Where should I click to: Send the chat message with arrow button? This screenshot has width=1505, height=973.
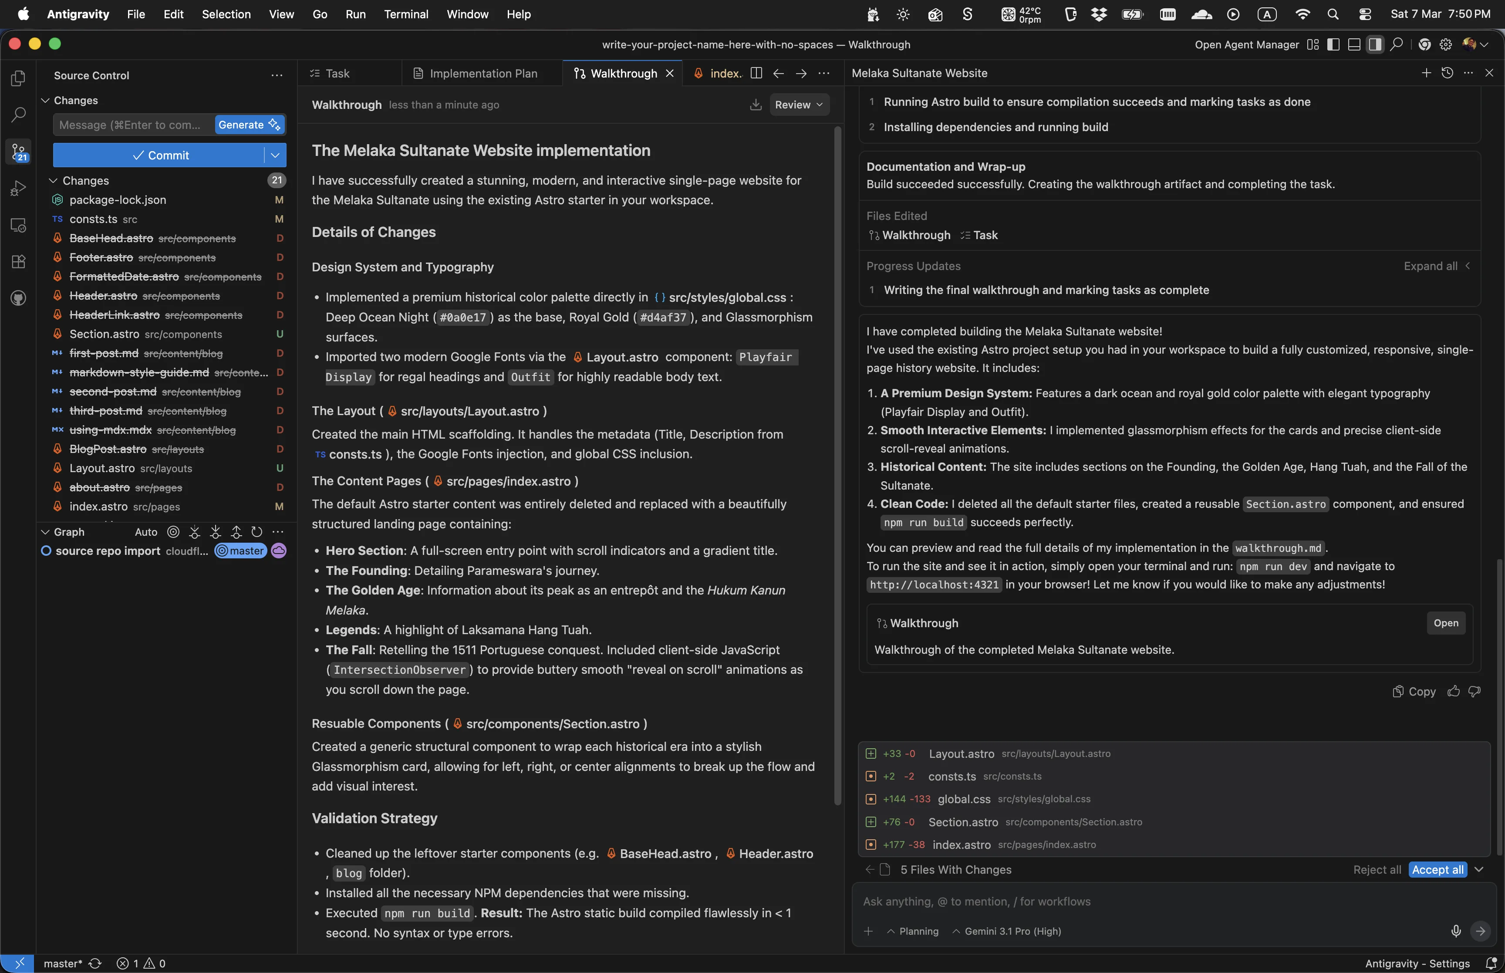[1480, 931]
